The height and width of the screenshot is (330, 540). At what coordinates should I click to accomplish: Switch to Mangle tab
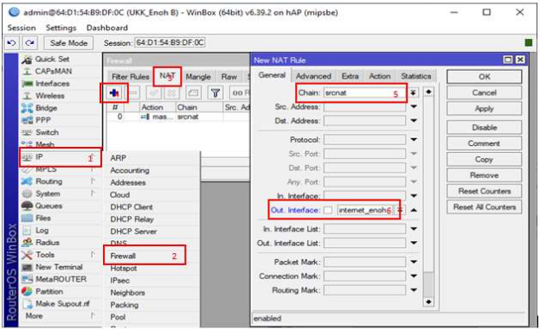(198, 77)
